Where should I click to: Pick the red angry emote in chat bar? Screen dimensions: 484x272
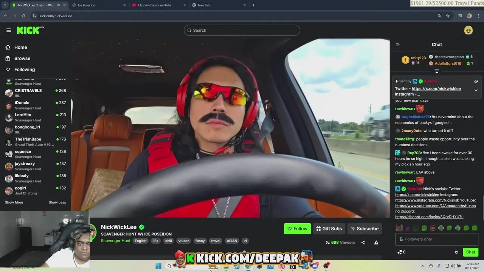433,228
